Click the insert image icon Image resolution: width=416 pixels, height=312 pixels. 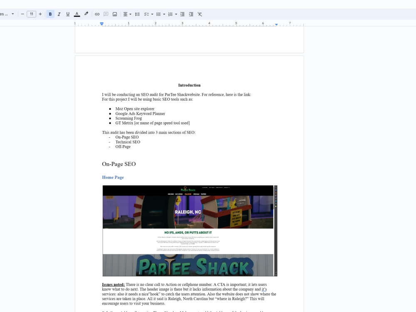(x=115, y=14)
